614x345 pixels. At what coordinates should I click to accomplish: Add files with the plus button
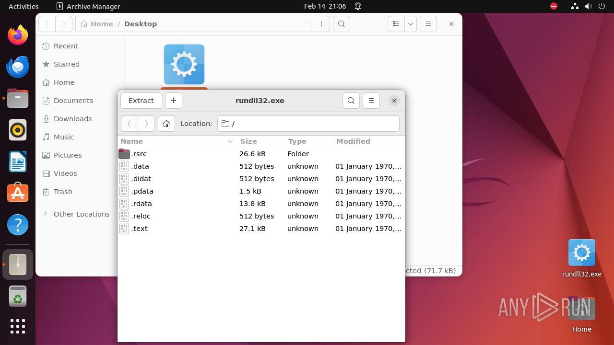174,101
